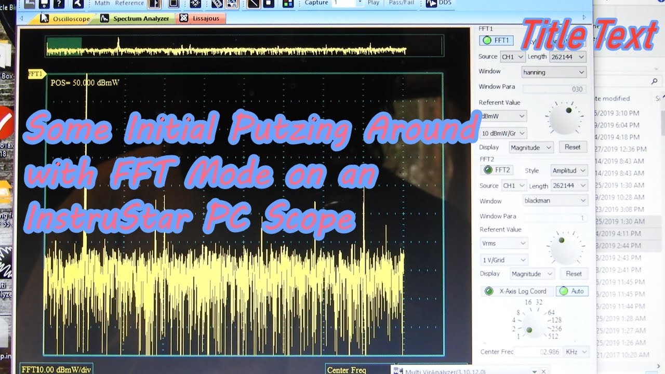Switch to the Lissajous tab
The height and width of the screenshot is (374, 665).
[201, 19]
